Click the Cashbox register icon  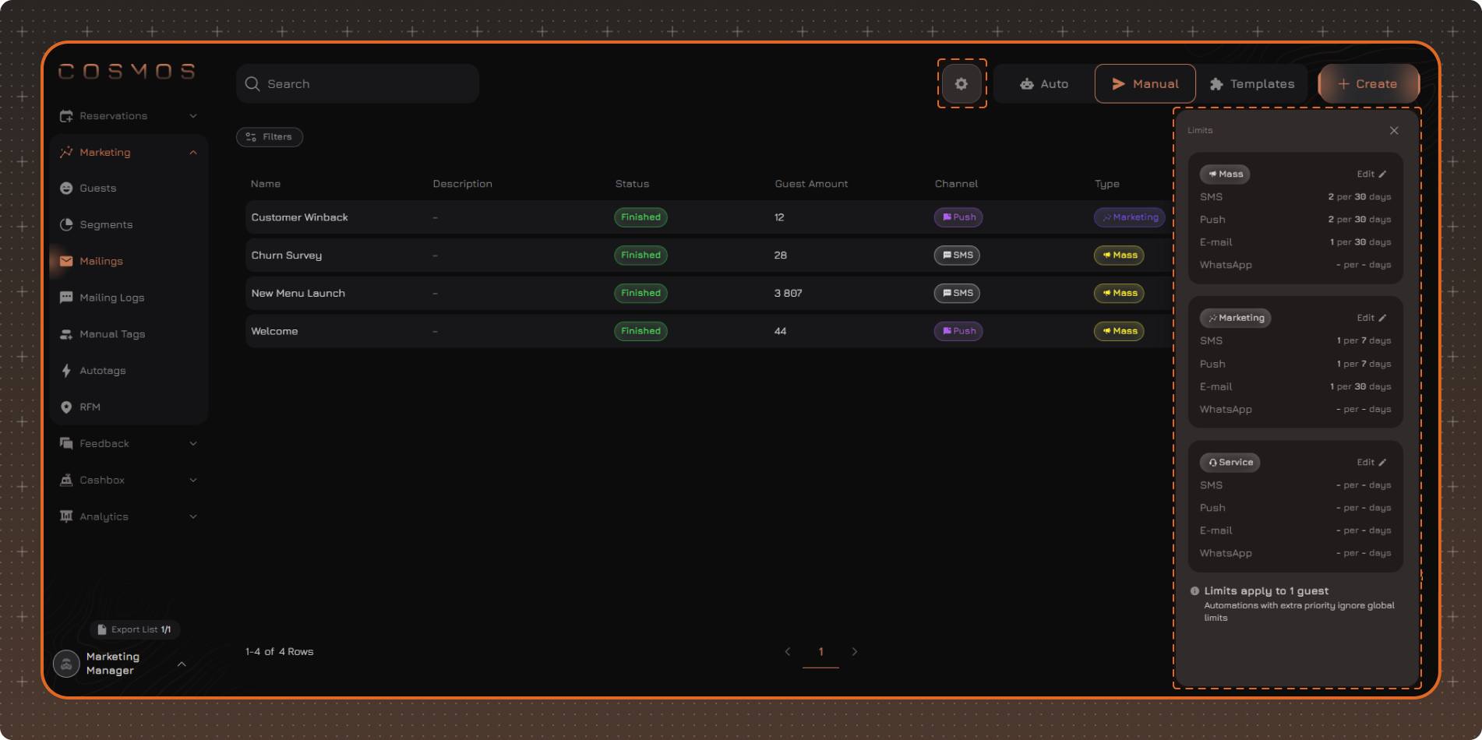coord(66,480)
